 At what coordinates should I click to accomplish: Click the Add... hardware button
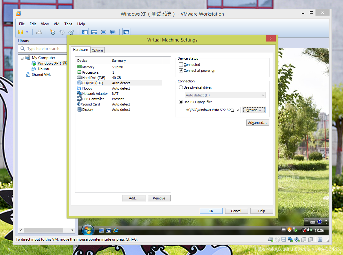point(134,198)
